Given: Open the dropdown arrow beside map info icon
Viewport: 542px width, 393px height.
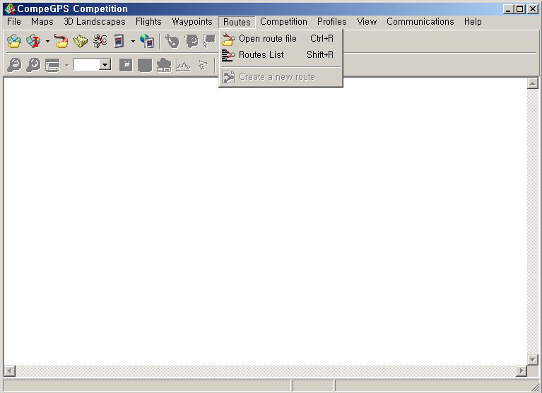Looking at the screenshot, I should (47, 42).
